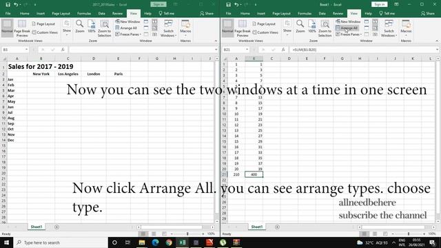
Task: Click insert function fx in left window
Action: [63, 50]
